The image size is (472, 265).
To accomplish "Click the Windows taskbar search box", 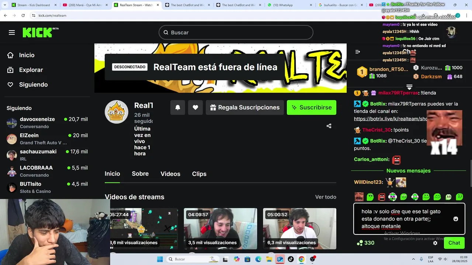I will pyautogui.click(x=192, y=259).
